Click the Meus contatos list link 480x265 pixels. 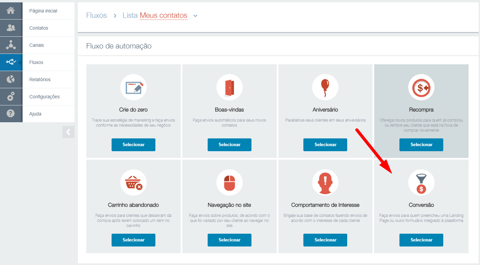(x=163, y=15)
